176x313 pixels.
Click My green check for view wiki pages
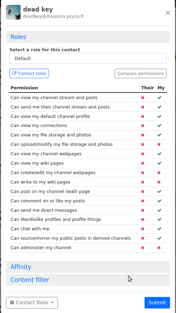point(159,163)
